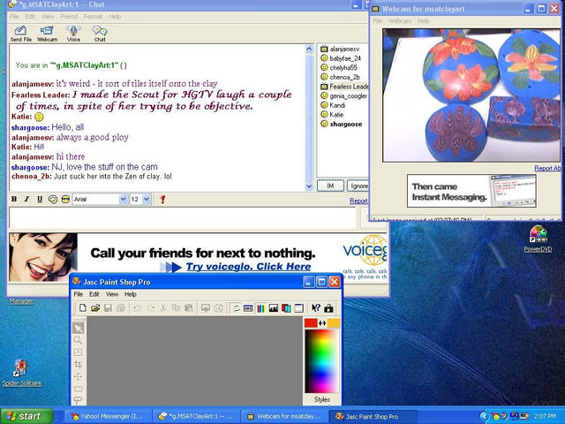The width and height of the screenshot is (565, 424).
Task: Pick a color from the rainbow color panel
Action: pyautogui.click(x=321, y=361)
